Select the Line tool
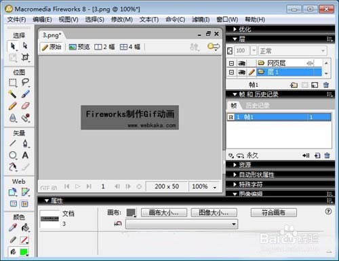The width and height of the screenshot is (339, 261). coord(13,143)
